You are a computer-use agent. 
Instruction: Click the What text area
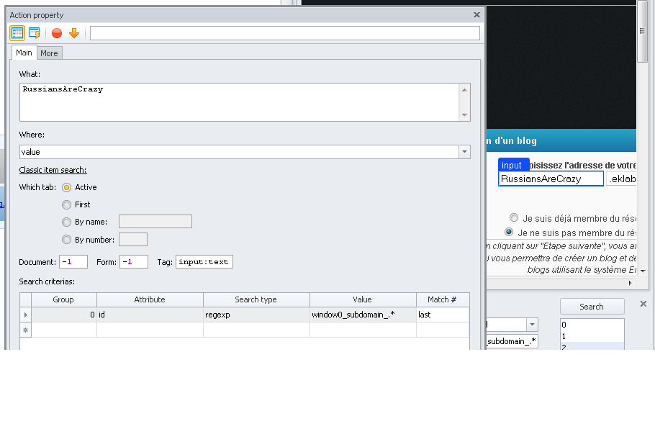click(x=240, y=102)
